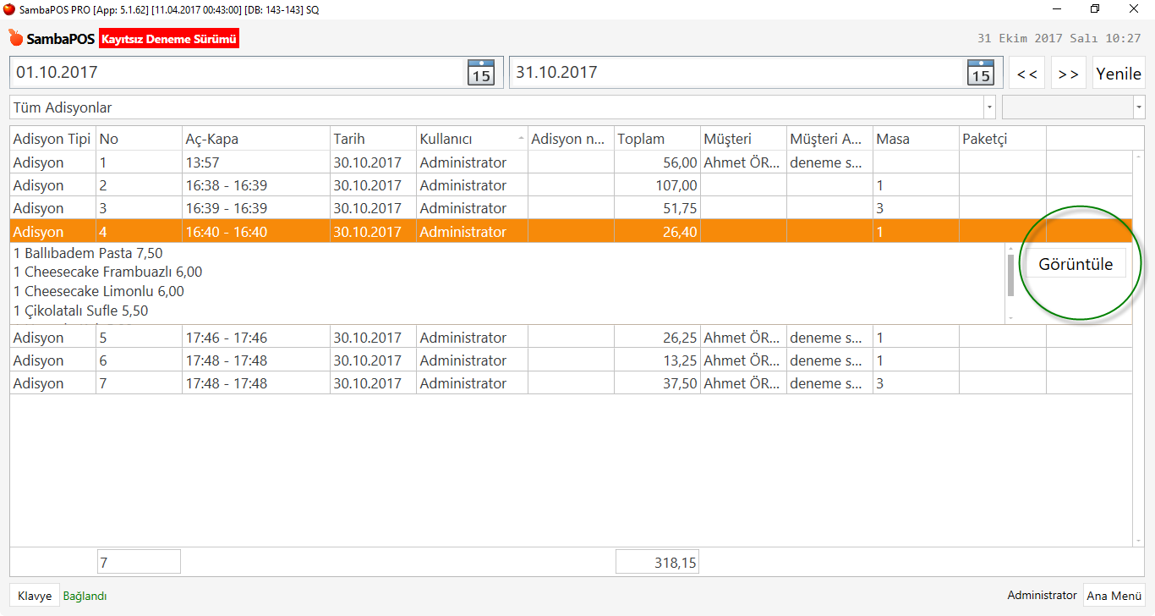
Task: Click the time 17:46 - 17:46
Action: pyautogui.click(x=227, y=338)
